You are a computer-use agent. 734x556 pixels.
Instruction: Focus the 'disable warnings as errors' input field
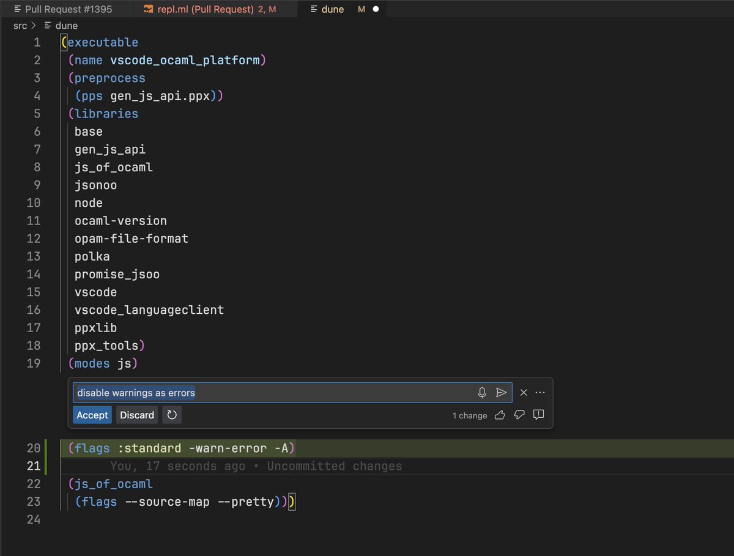pos(245,392)
